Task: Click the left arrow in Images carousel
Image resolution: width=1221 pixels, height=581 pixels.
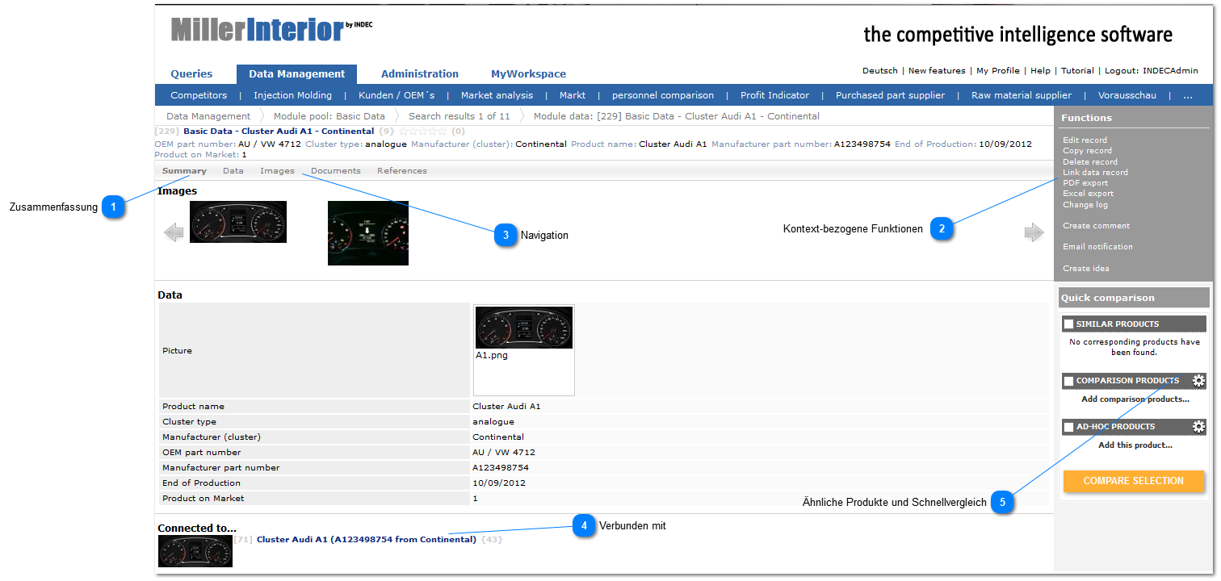Action: [x=174, y=233]
